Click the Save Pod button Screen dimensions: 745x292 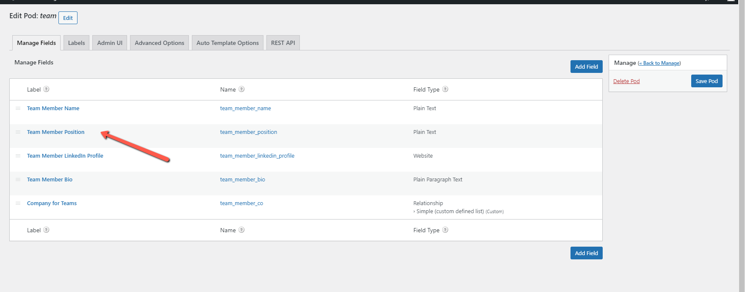pos(706,81)
